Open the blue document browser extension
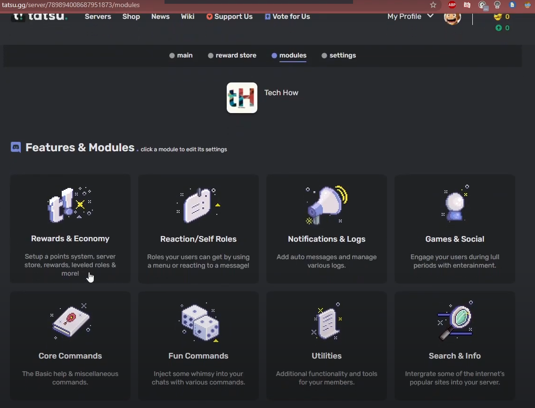 [512, 5]
